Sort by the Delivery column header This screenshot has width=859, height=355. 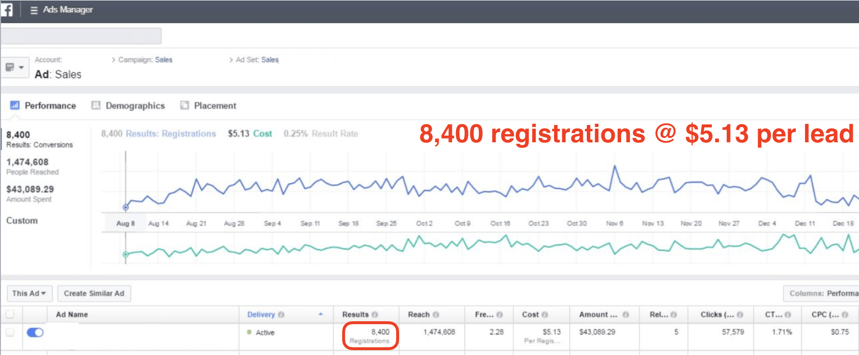point(261,314)
